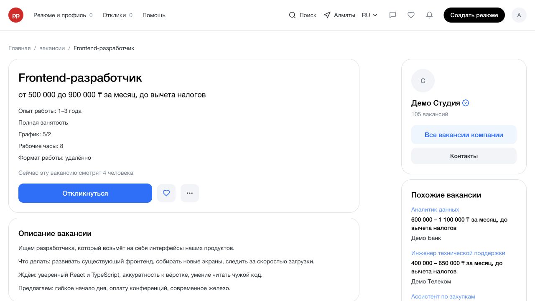Click the 105 вакансий text
This screenshot has width=535, height=301.
point(430,114)
